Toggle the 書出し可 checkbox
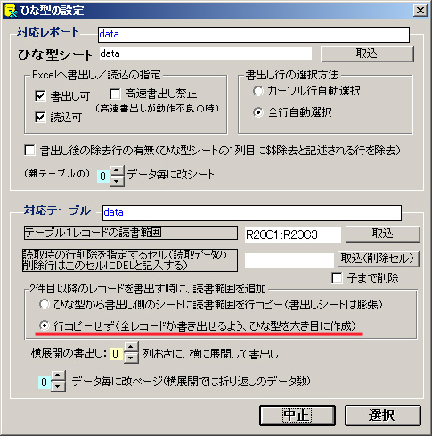The width and height of the screenshot is (432, 436). 40,96
